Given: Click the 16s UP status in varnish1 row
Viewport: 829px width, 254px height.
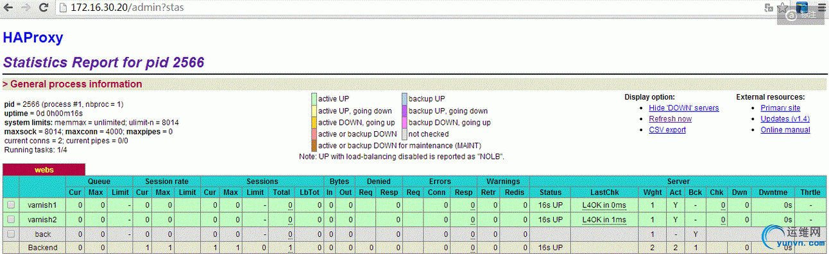Looking at the screenshot, I should [x=550, y=205].
